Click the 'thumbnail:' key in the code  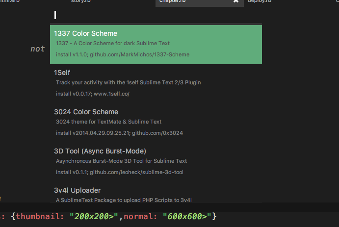click(x=40, y=216)
